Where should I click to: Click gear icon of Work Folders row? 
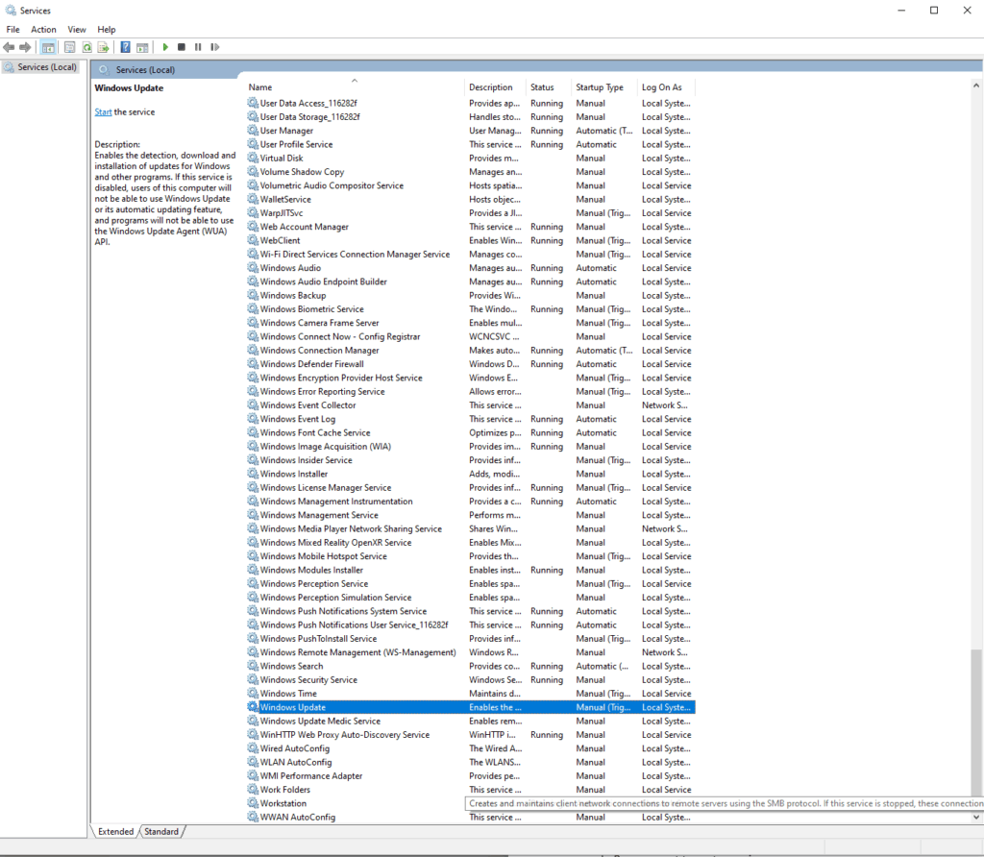(x=253, y=789)
